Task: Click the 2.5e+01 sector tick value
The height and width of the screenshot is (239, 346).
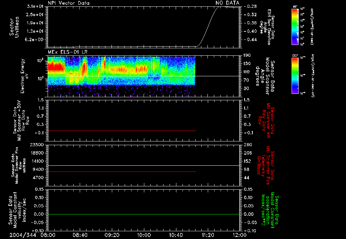Action: (x=35, y=15)
